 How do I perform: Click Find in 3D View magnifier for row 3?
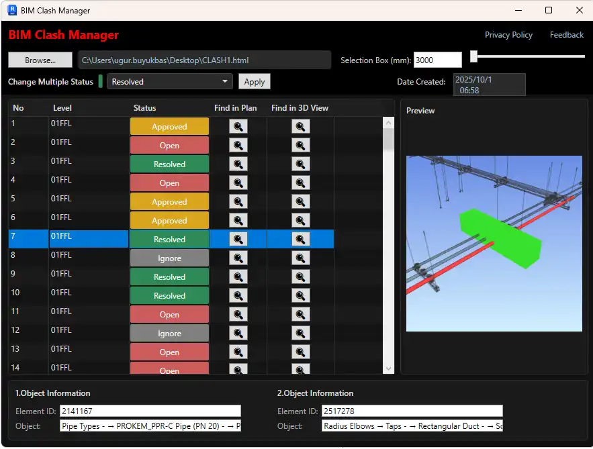(x=300, y=164)
